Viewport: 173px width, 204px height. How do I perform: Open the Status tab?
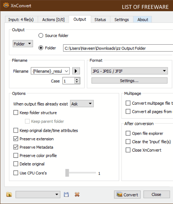(100, 20)
